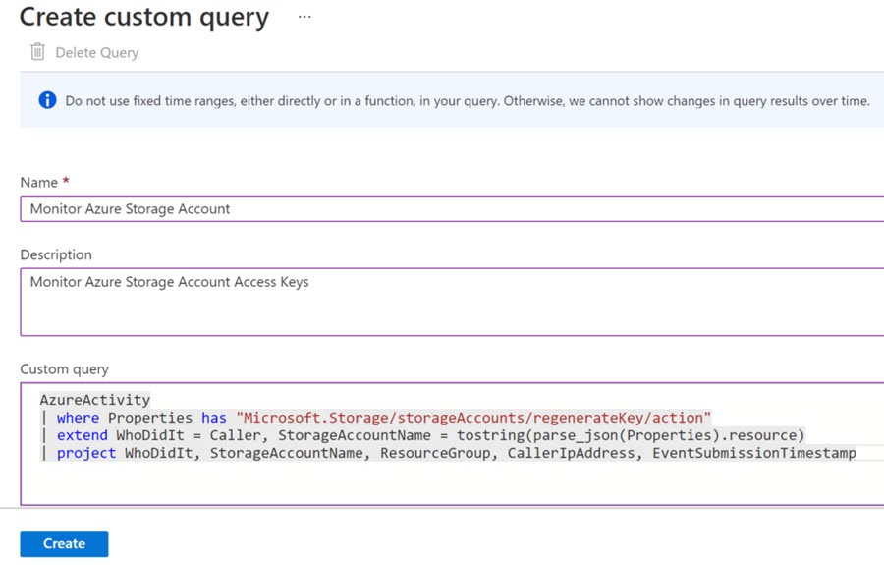This screenshot has height=565, width=884.
Task: Click the regenerateKey/action string in query
Action: point(473,418)
